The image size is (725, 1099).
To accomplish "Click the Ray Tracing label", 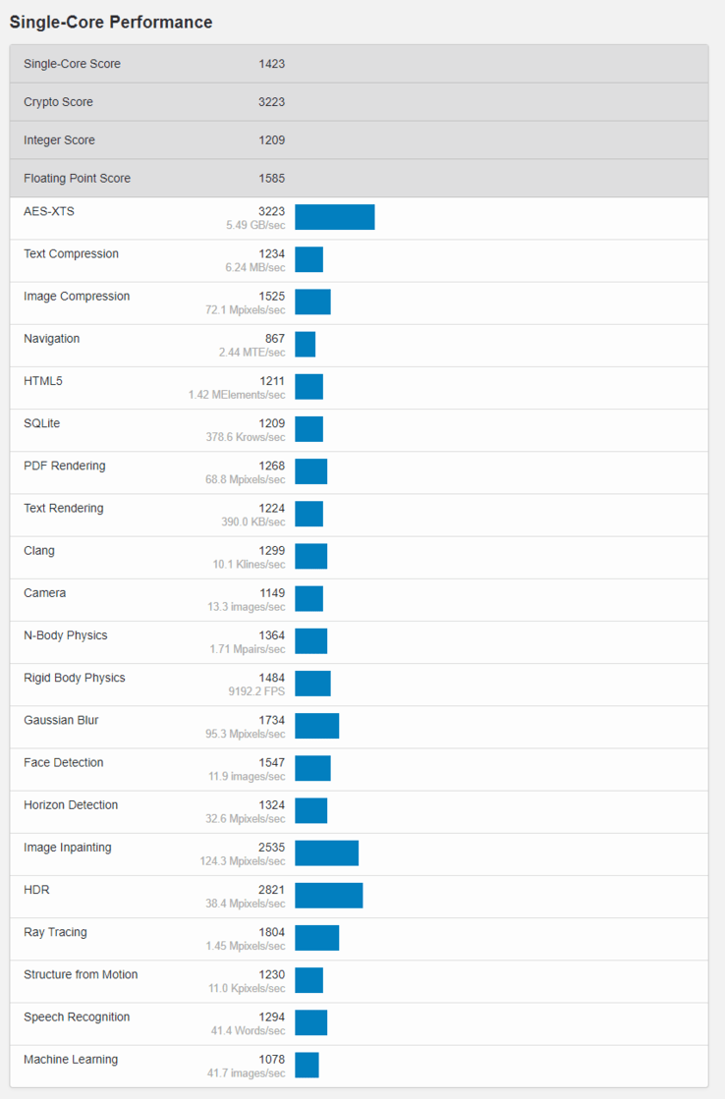I will (55, 932).
